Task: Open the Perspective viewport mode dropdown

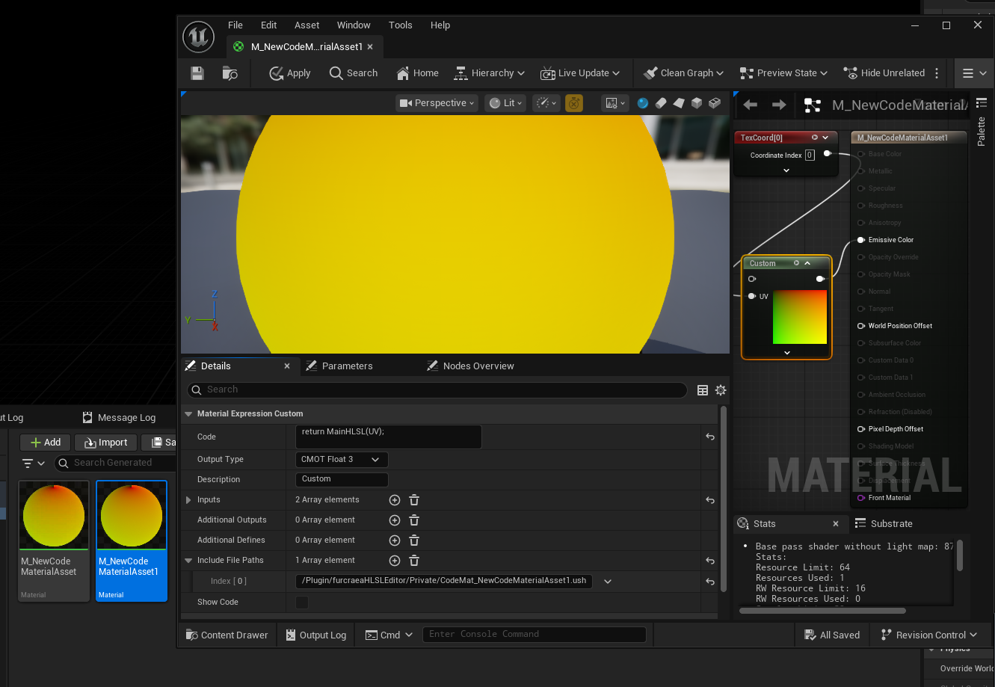Action: 437,103
